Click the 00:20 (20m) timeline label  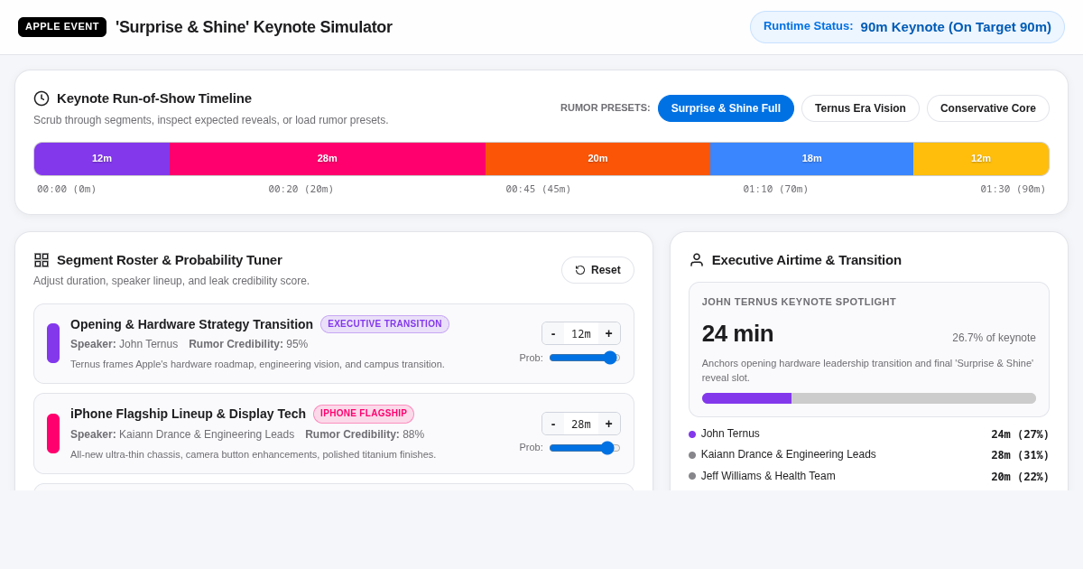point(301,190)
